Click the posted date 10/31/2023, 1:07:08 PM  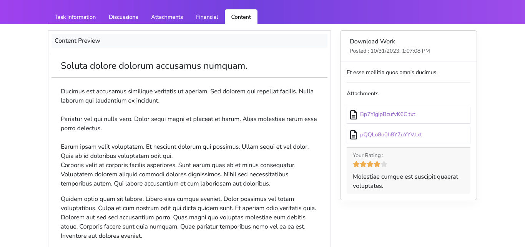[400, 51]
